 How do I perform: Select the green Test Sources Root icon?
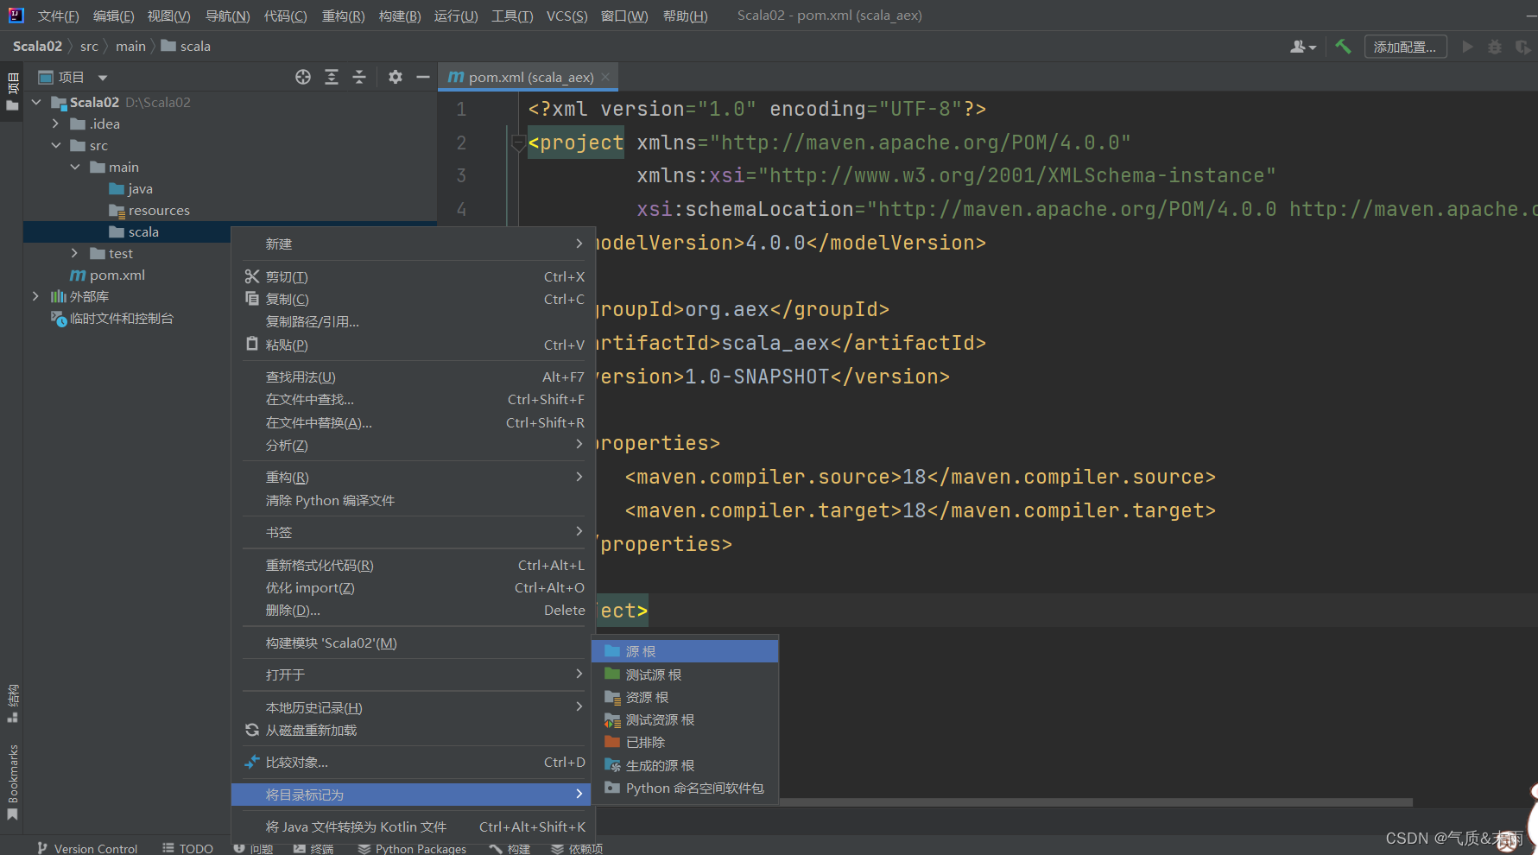click(612, 674)
